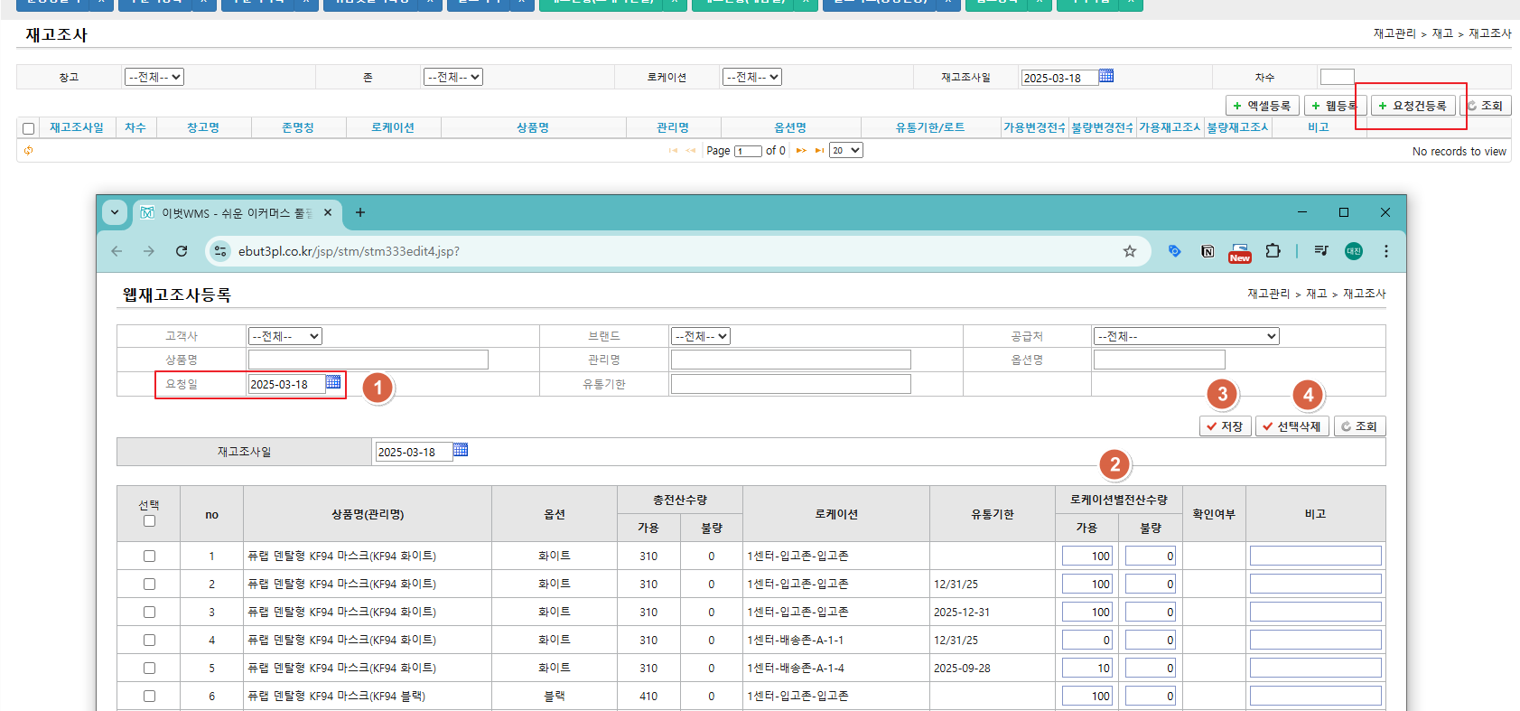The height and width of the screenshot is (711, 1520).
Task: Toggle select-all checkbox in 재고조사 grid header
Action: (28, 128)
